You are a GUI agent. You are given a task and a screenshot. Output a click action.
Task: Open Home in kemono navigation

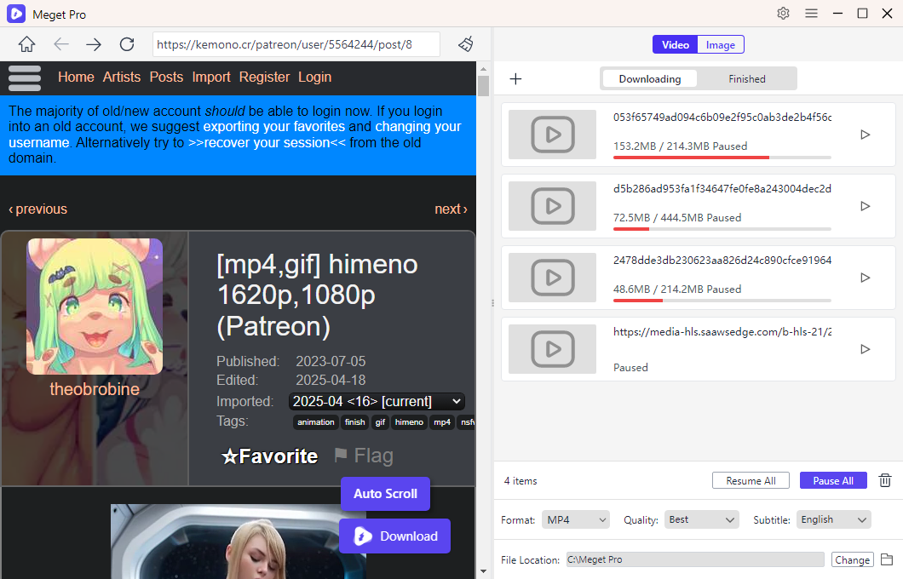pyautogui.click(x=76, y=77)
